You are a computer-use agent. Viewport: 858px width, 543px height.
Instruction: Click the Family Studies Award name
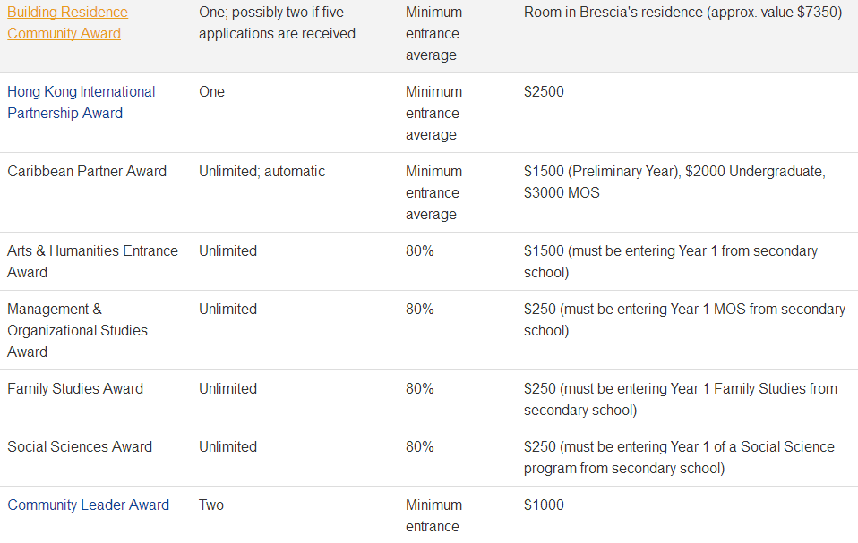(75, 388)
